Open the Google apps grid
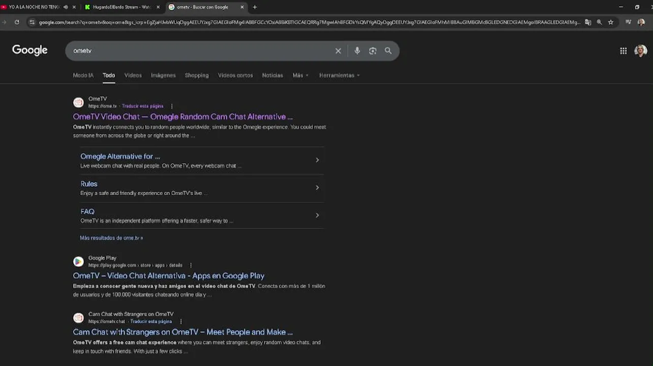 tap(623, 51)
